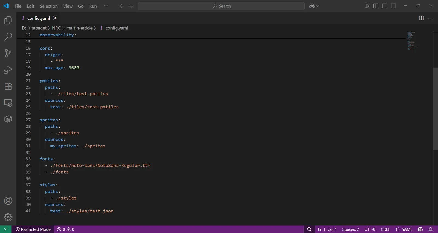Open the File menu
438x233 pixels.
(x=18, y=6)
